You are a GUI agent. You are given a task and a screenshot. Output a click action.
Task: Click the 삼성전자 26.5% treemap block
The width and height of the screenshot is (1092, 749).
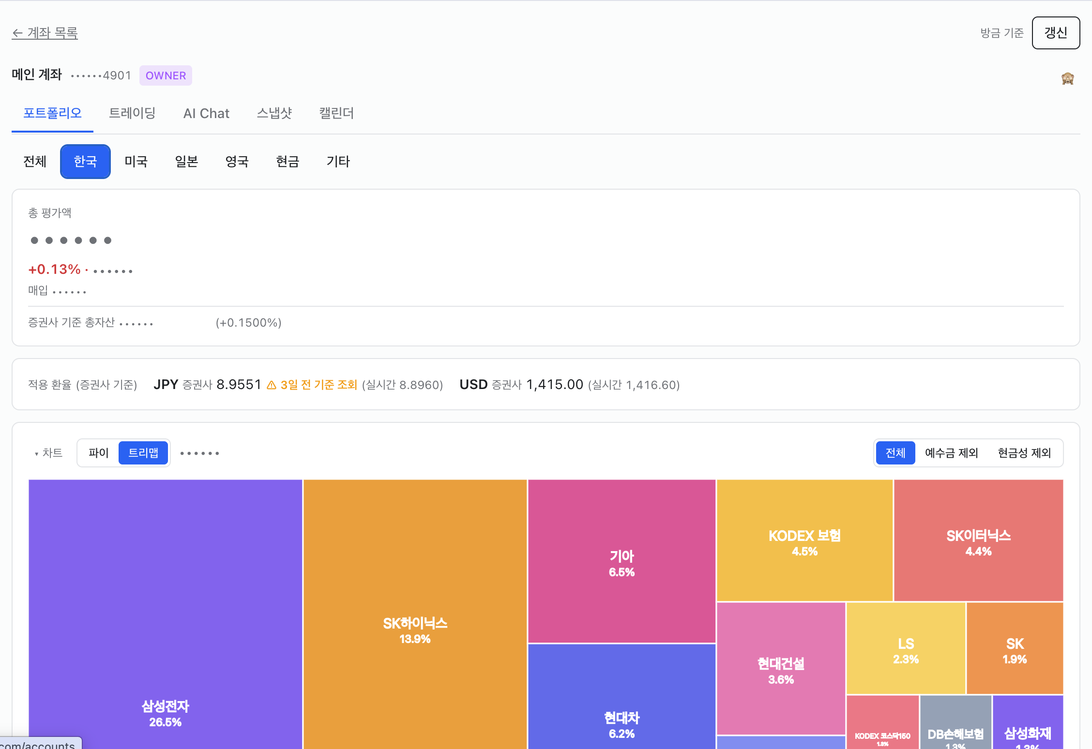click(x=165, y=614)
